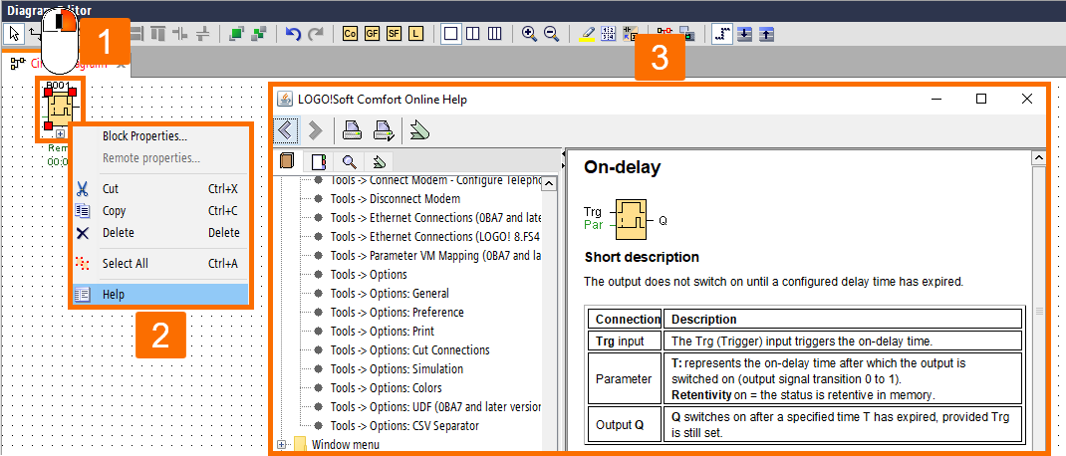Distribute space horizontally between objects
Viewport: 1066px width, 456px height.
click(x=180, y=33)
